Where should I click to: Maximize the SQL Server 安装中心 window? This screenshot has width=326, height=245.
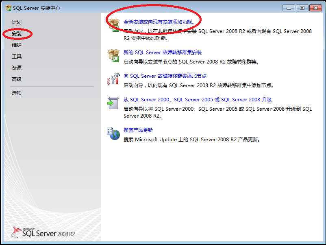point(302,8)
